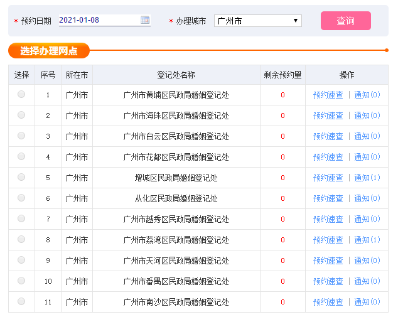Viewport: 398px width, 317px height.
Task: Click 通知(0) link in 海珠区 row
Action: [x=367, y=116]
